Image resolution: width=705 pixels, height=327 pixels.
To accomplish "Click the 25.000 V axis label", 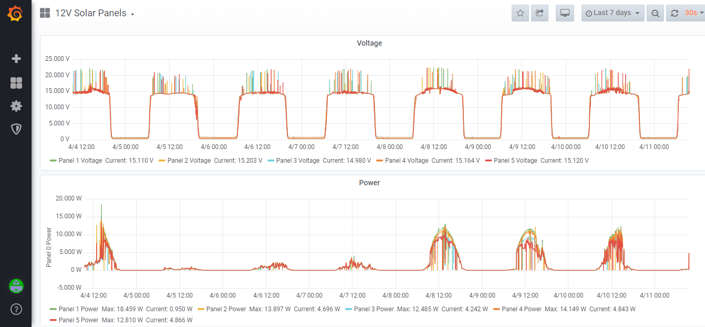I will (57, 59).
